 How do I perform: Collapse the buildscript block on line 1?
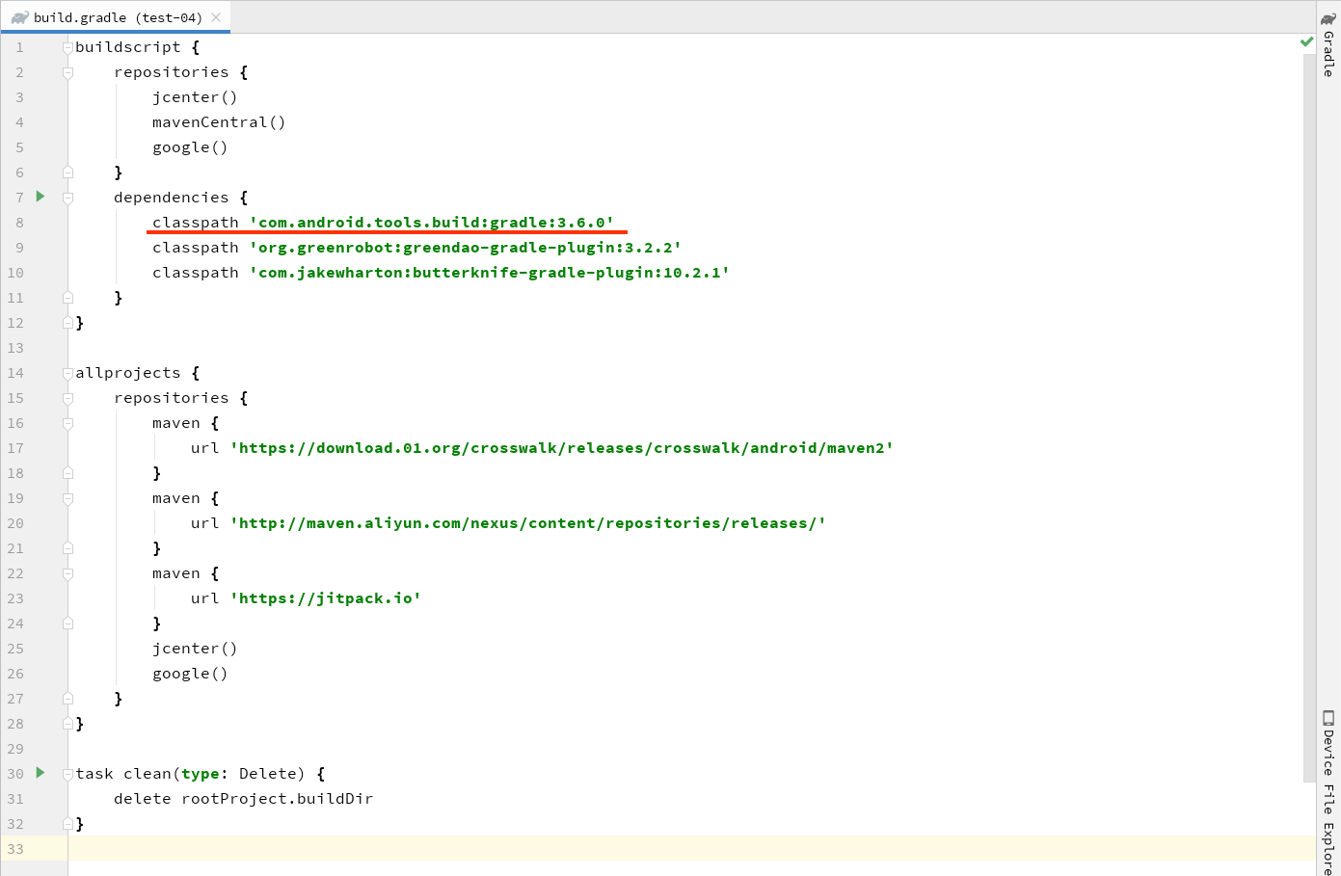tap(67, 47)
